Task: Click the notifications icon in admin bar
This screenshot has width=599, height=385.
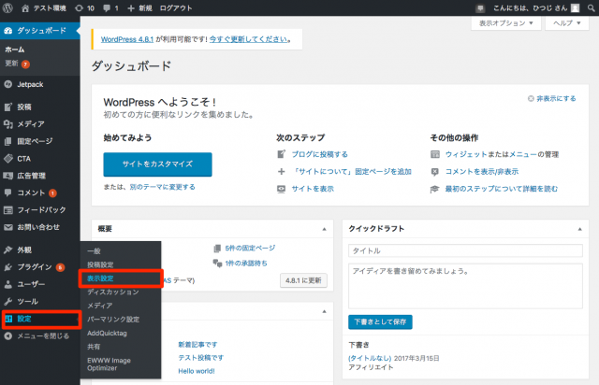Action: 480,8
